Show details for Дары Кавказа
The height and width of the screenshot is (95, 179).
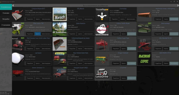[72, 34]
